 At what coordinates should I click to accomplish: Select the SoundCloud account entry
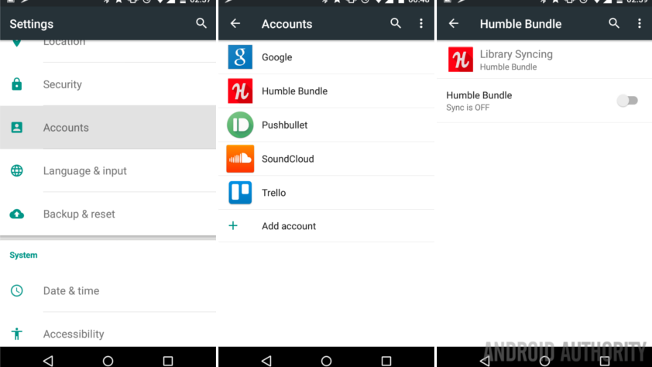click(327, 159)
